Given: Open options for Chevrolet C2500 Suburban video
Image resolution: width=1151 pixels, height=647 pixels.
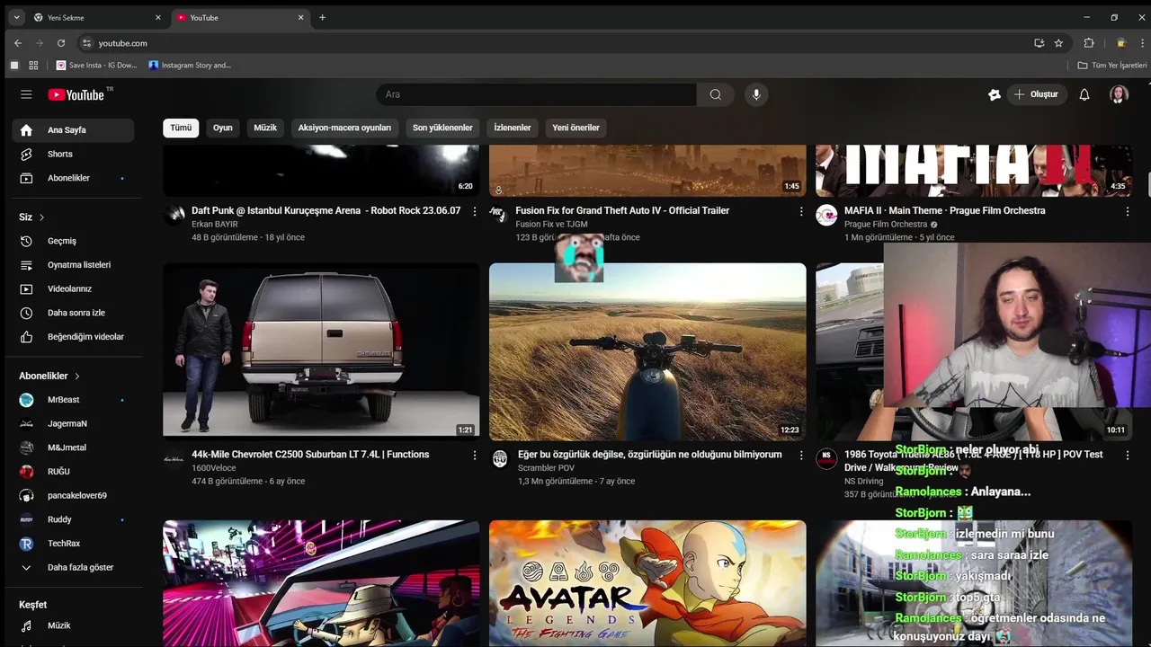Looking at the screenshot, I should click(x=475, y=456).
